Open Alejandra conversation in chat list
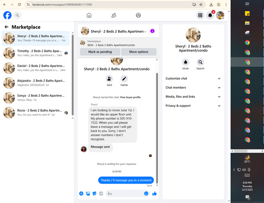This screenshot has height=203, width=264. point(35,83)
